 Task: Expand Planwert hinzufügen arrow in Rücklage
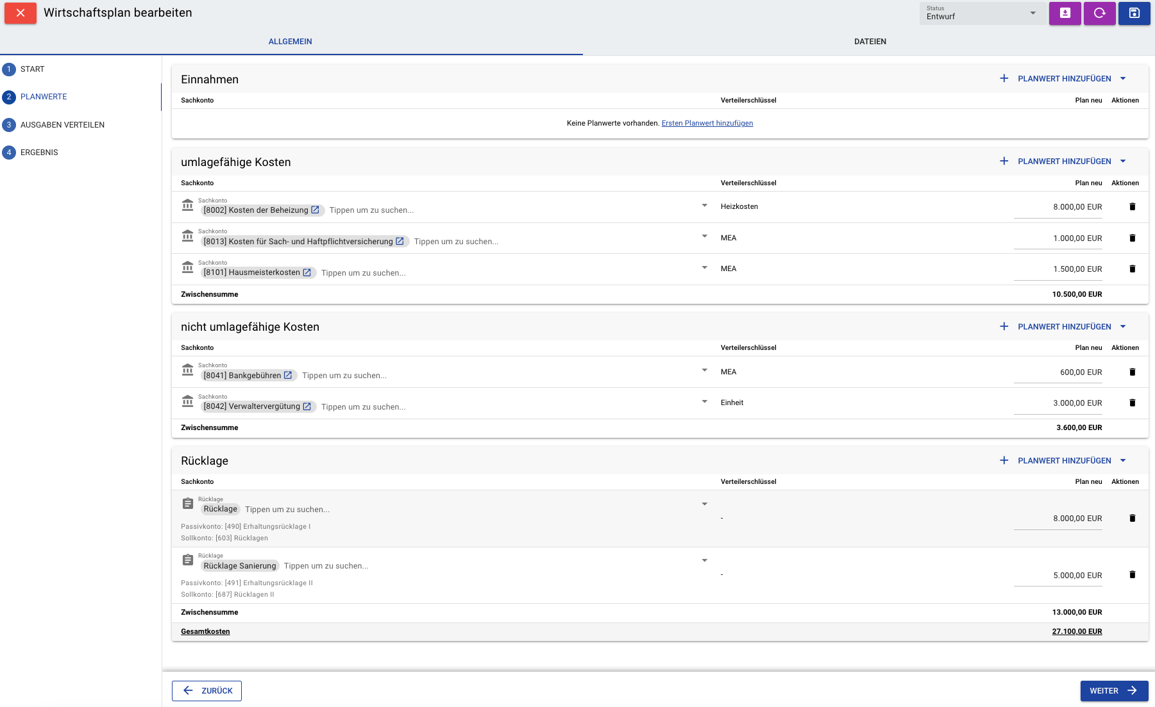[x=1123, y=461]
